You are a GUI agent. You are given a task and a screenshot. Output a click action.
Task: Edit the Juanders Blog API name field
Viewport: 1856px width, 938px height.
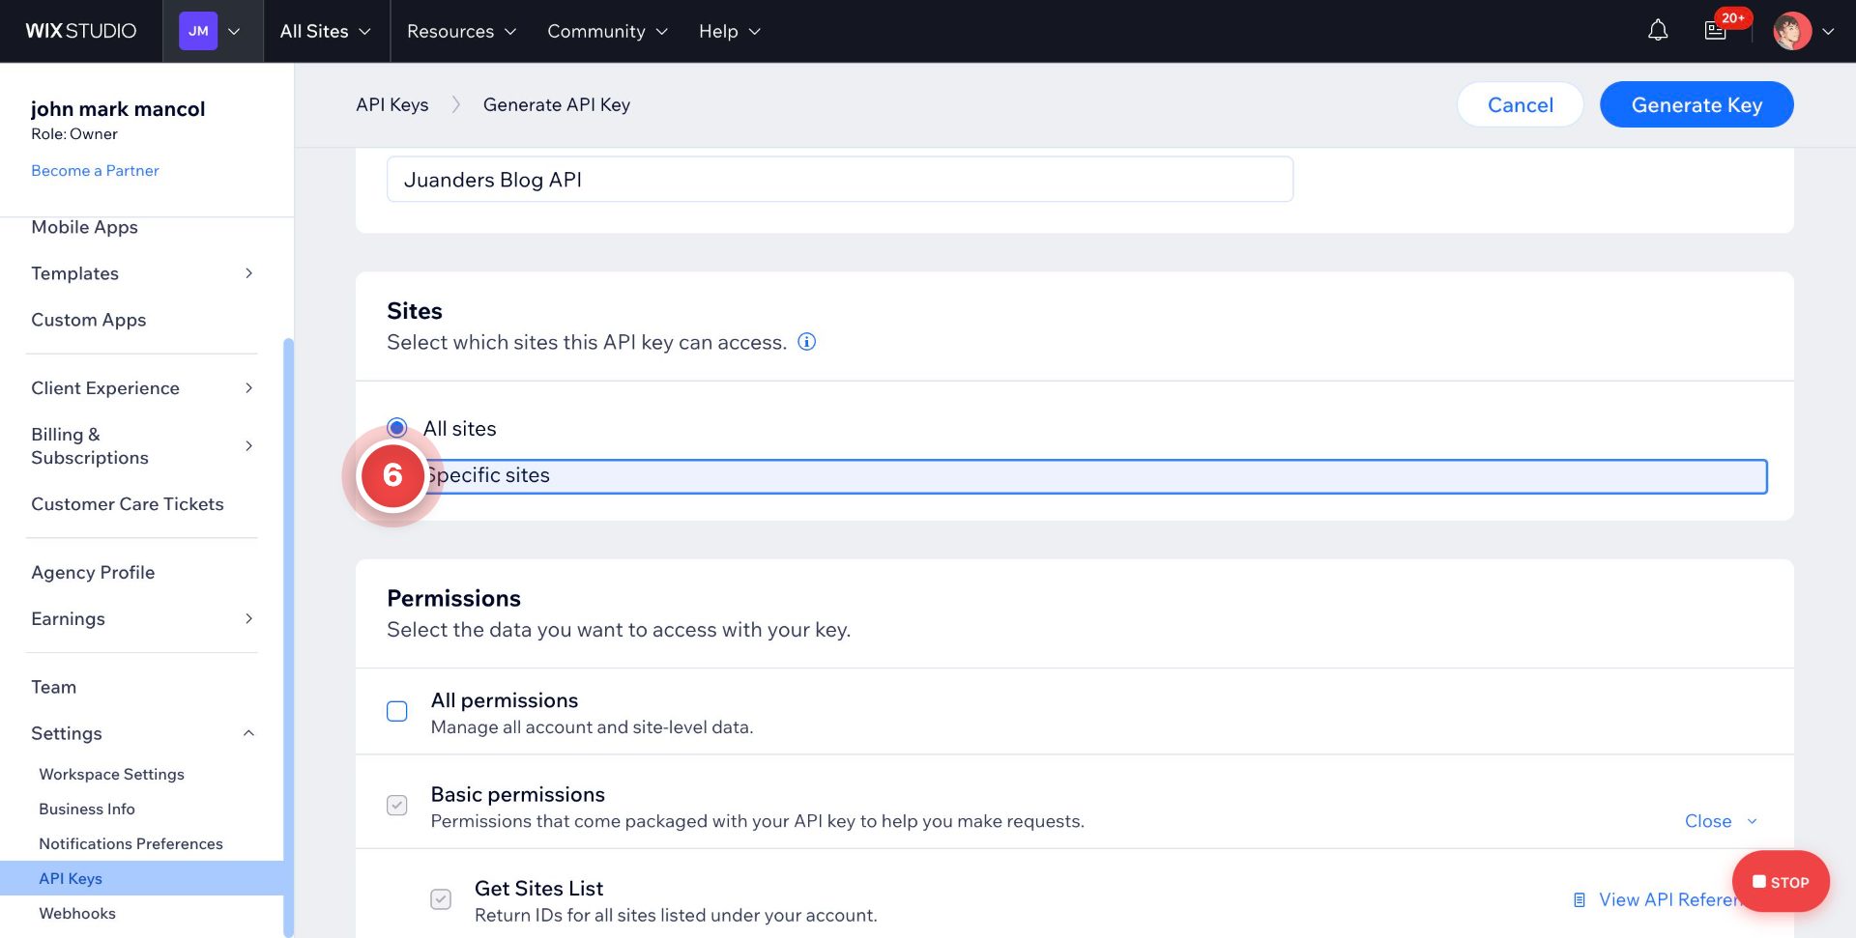click(839, 180)
